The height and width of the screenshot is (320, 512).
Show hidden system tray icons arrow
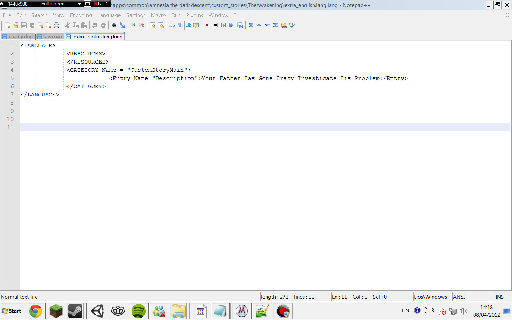(433, 310)
